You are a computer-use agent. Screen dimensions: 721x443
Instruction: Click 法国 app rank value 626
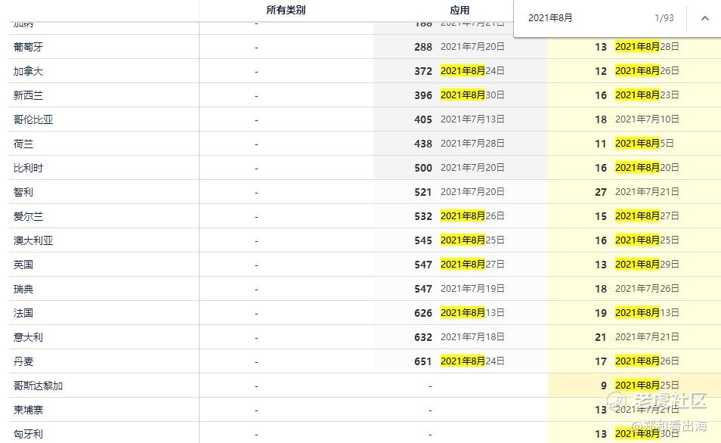423,313
